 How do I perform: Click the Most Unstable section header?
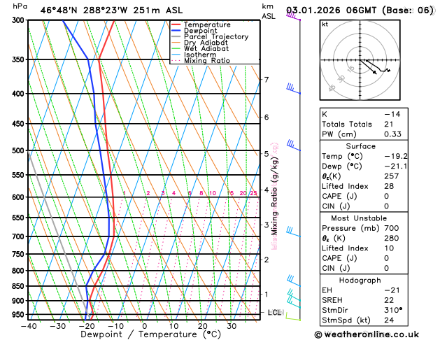pos(359,218)
